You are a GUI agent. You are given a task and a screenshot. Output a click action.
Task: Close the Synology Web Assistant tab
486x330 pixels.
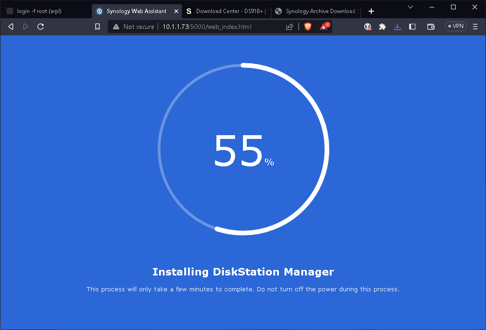[x=176, y=11]
